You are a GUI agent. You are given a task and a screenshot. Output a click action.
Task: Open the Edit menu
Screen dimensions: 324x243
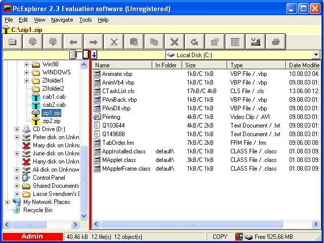click(23, 20)
